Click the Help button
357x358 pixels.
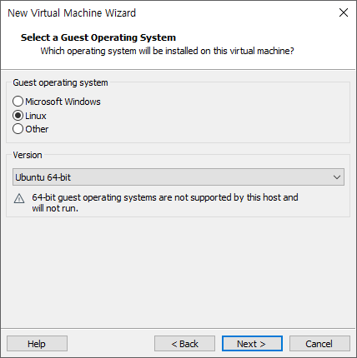click(x=37, y=344)
